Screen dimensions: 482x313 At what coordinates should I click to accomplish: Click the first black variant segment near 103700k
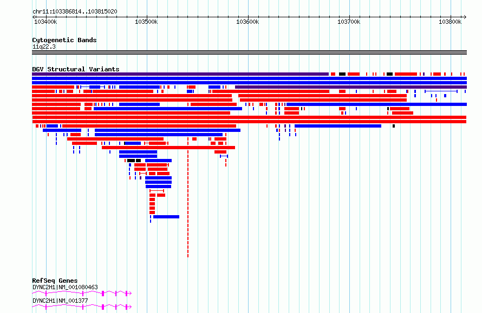(x=342, y=74)
